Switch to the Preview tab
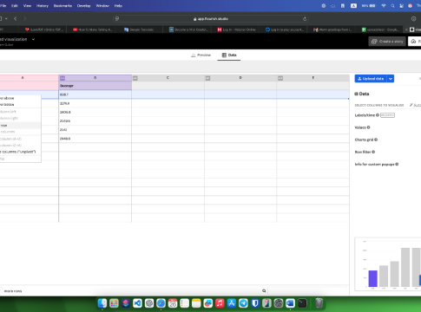Viewport: 421px width, 312px height. [201, 55]
